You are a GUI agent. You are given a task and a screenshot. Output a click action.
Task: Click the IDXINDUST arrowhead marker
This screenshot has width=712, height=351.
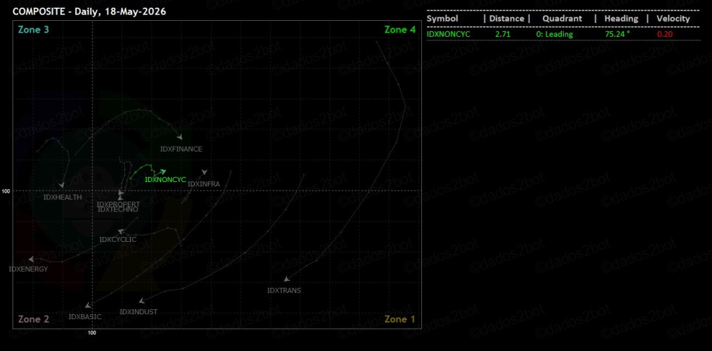141,300
